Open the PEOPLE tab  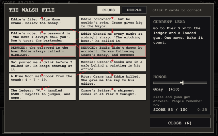pos(134,10)
